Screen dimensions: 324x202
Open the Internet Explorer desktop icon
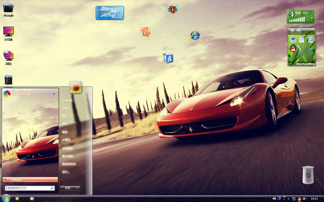(x=195, y=36)
